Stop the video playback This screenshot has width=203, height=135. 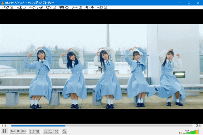point(18,131)
